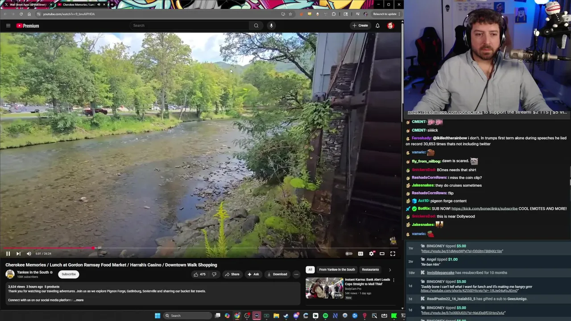Viewport: 571px width, 321px height.
Task: Expand the description with ...more
Action: 79,300
